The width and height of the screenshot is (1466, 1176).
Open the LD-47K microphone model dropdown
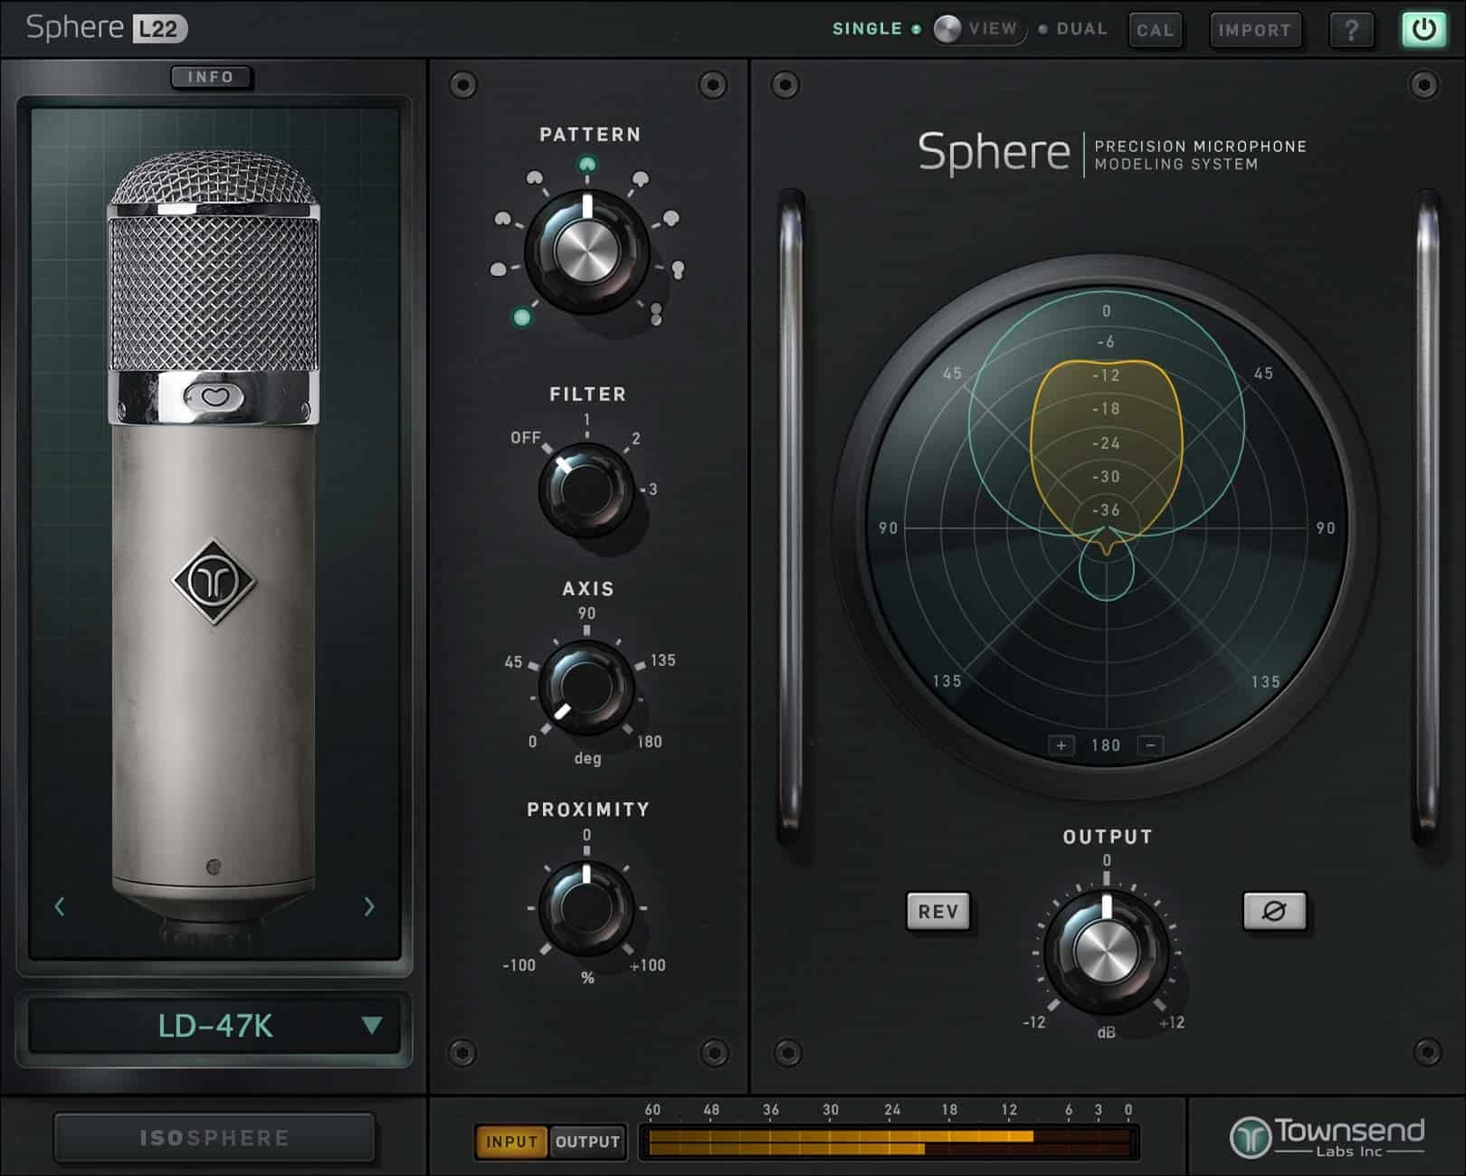pos(215,1026)
